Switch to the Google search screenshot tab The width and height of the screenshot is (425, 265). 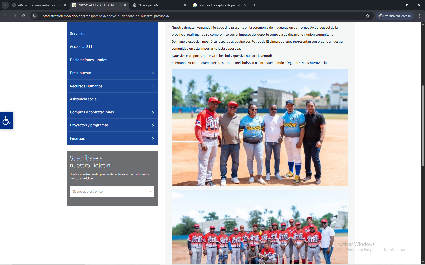(219, 5)
